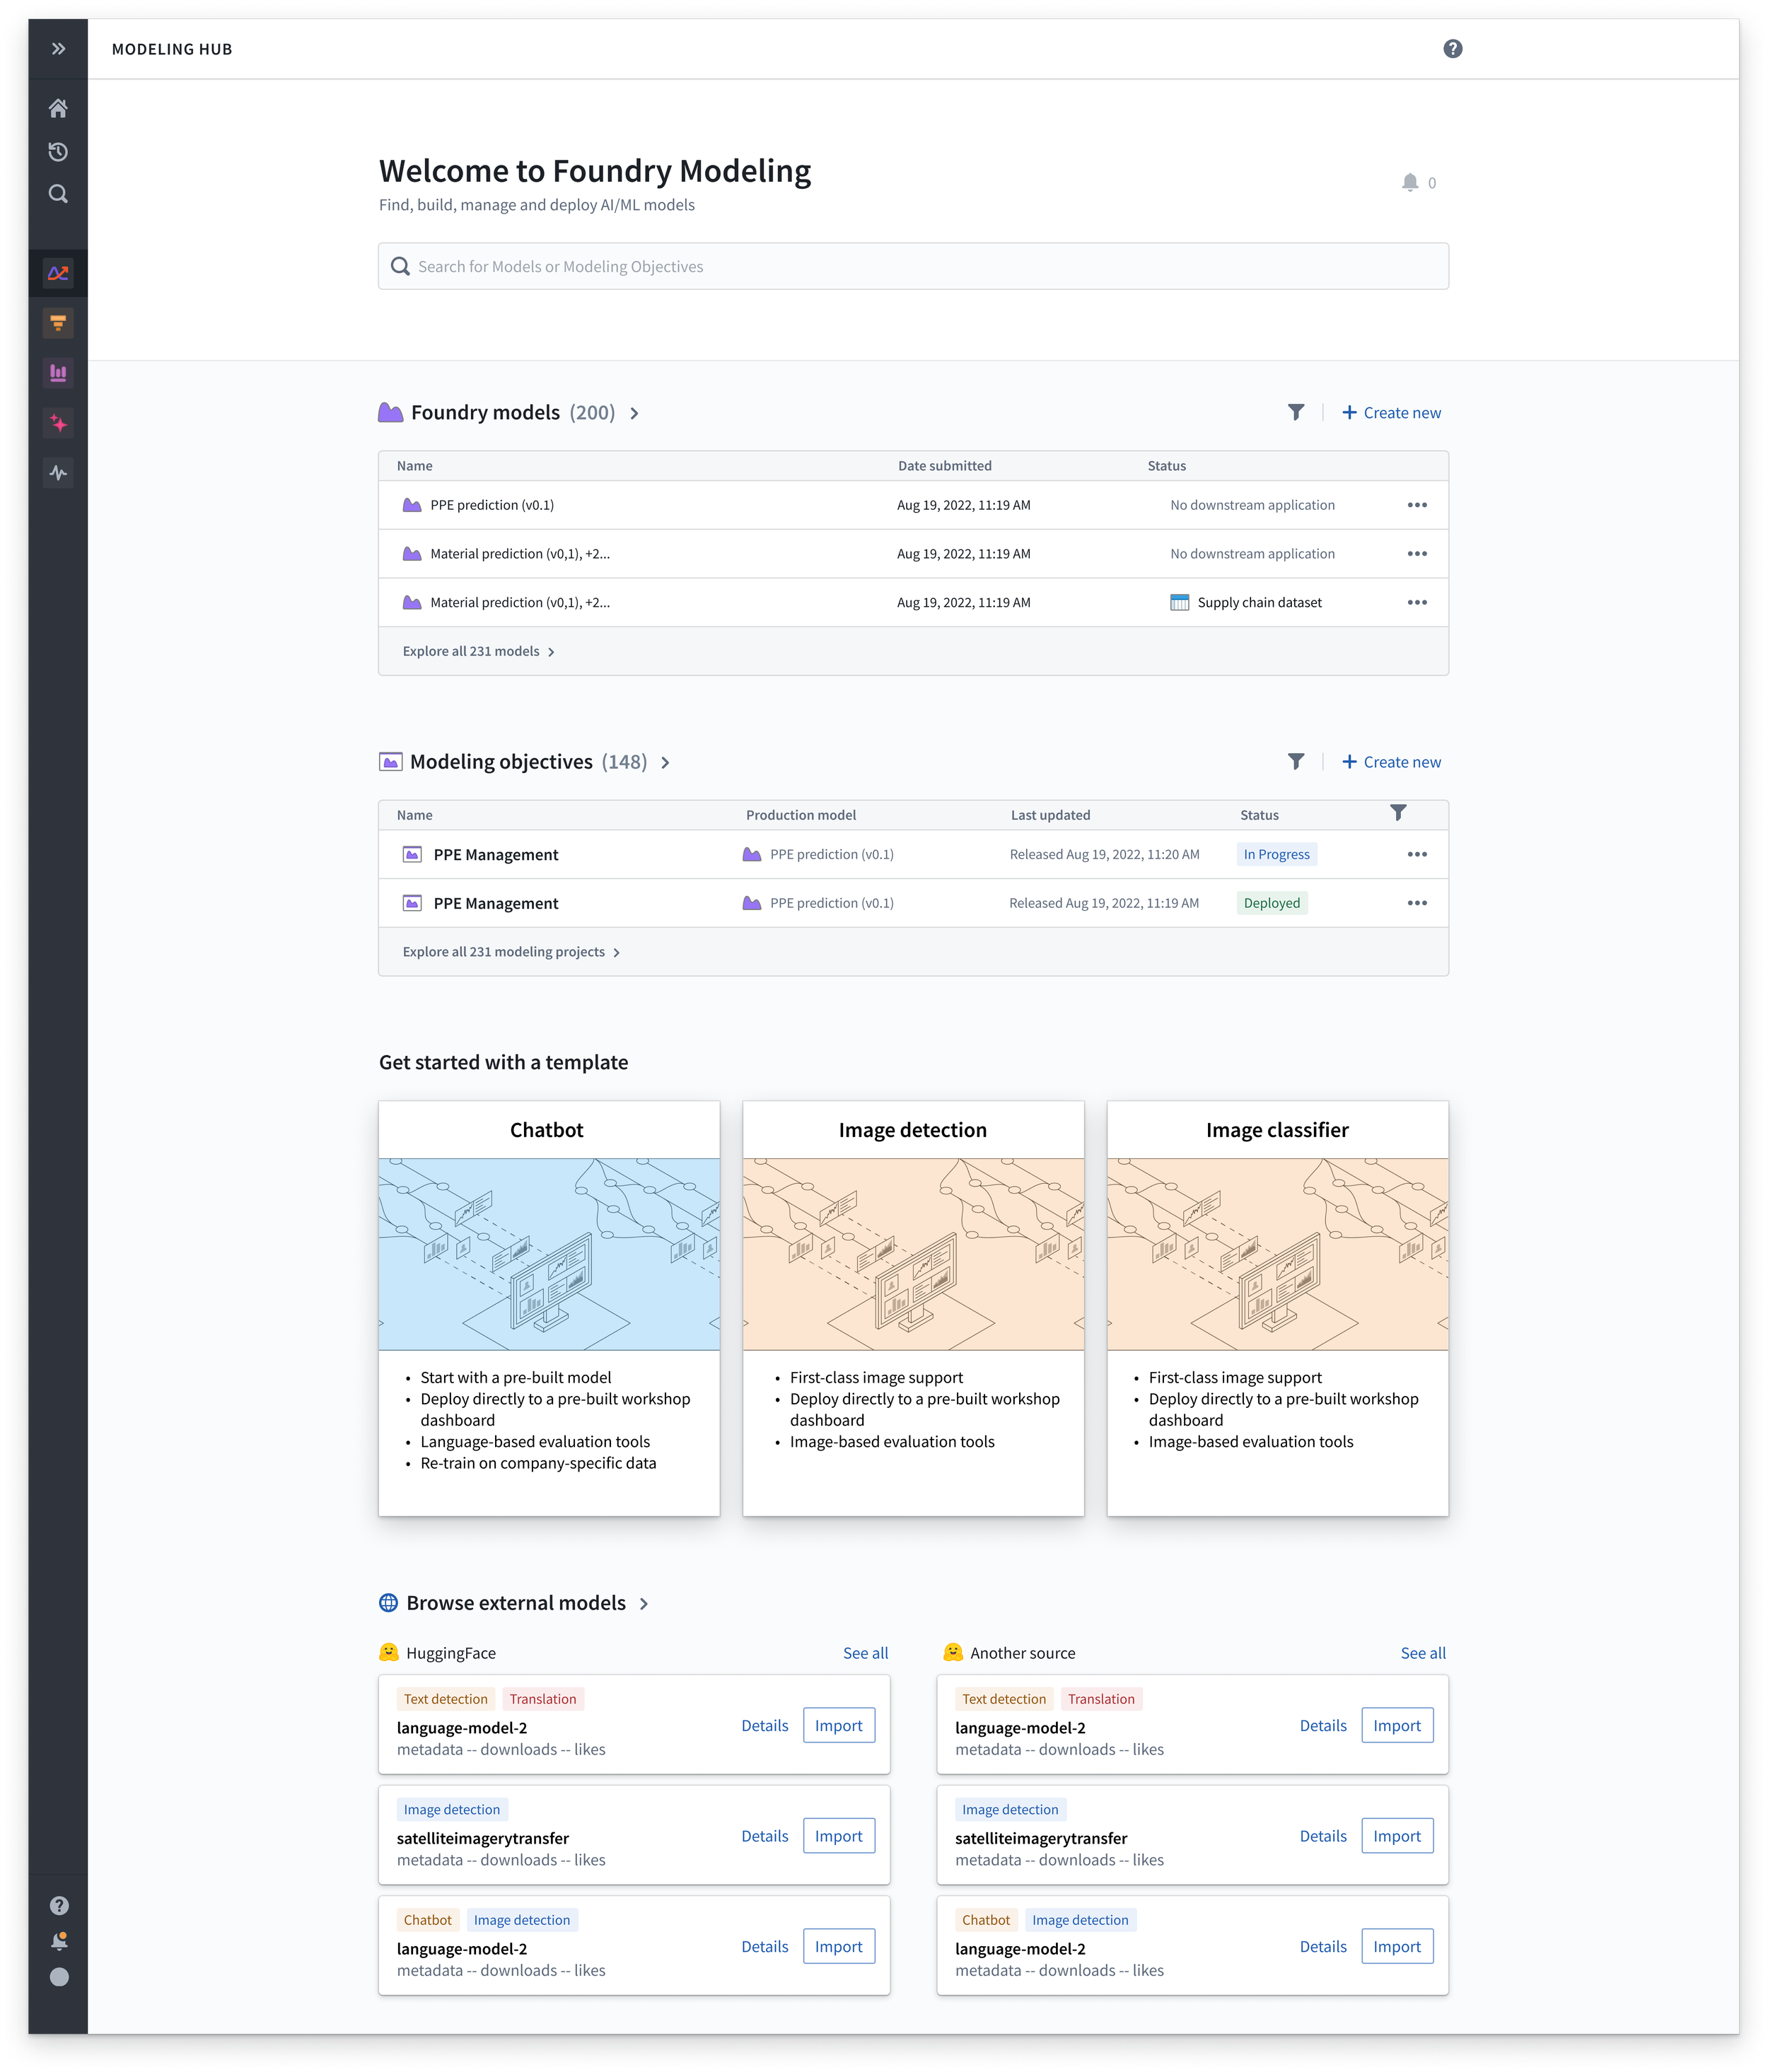
Task: Open the pink sparkle app icon in sidebar
Action: coord(58,423)
